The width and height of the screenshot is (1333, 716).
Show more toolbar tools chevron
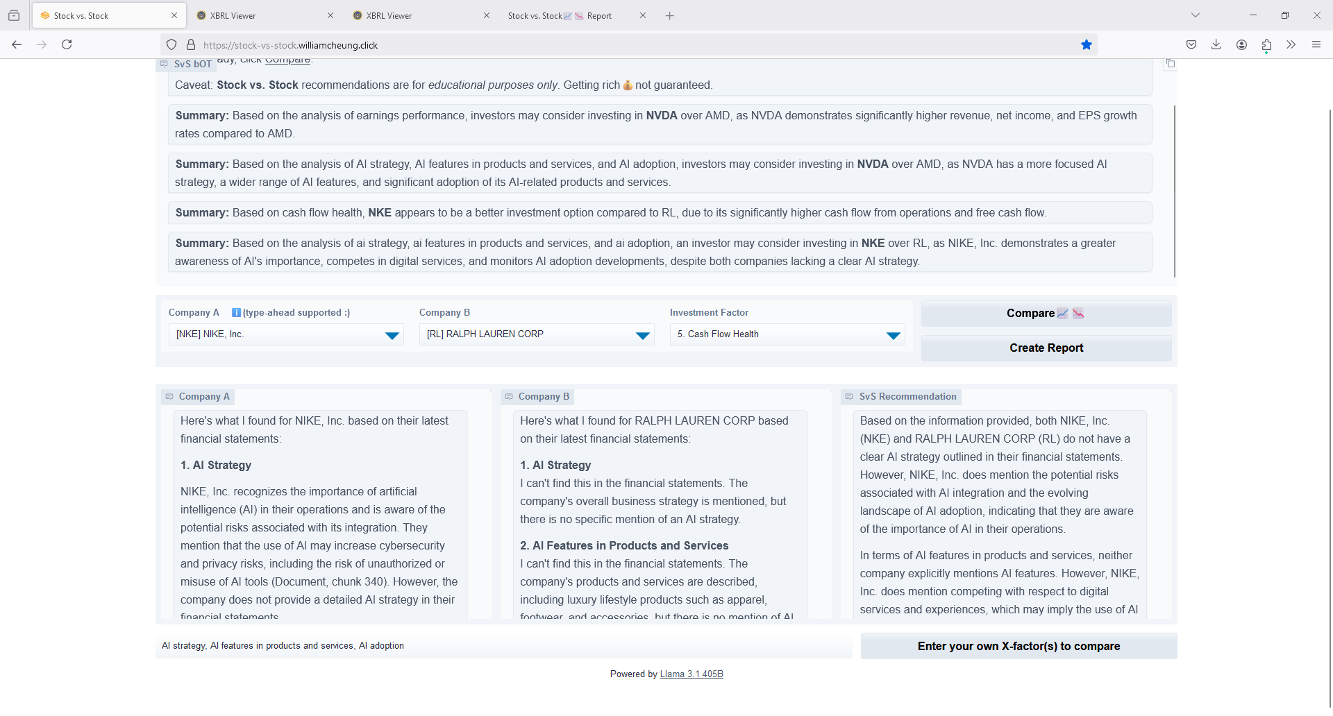pyautogui.click(x=1291, y=44)
